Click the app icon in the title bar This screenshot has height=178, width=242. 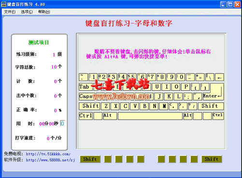pyautogui.click(x=3, y=4)
